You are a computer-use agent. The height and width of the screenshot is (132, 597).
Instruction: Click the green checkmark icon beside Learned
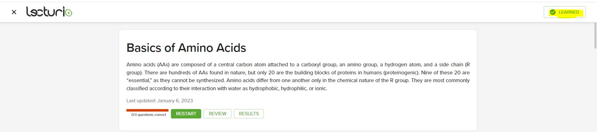pos(552,12)
